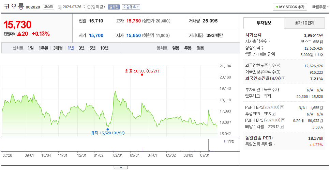Click the 저가 15,650 value
The height and width of the screenshot is (170, 330).
133,35
